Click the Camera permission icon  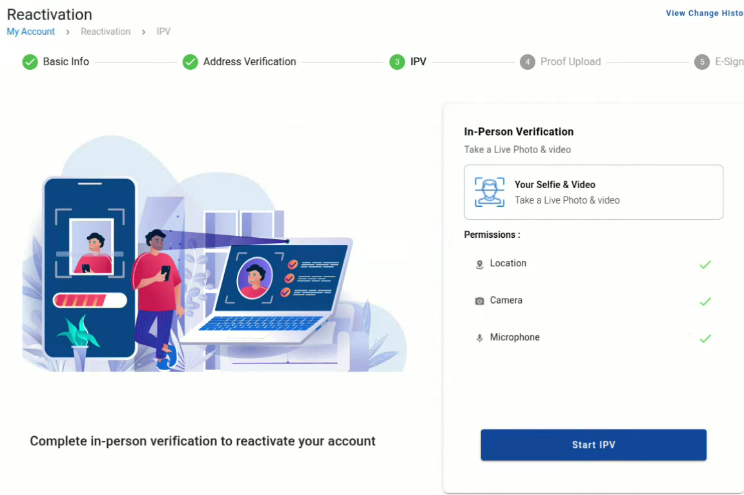click(479, 301)
